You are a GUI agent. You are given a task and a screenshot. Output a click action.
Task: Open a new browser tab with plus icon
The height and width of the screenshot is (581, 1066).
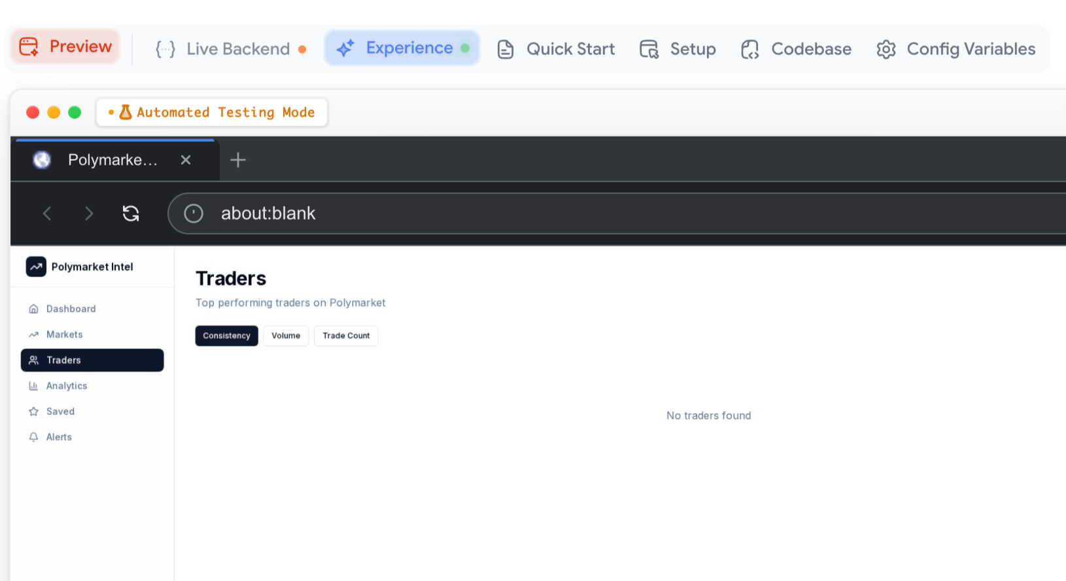(238, 160)
